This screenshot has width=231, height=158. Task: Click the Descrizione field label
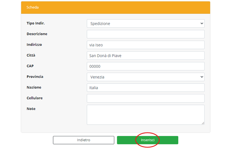[x=37, y=34]
